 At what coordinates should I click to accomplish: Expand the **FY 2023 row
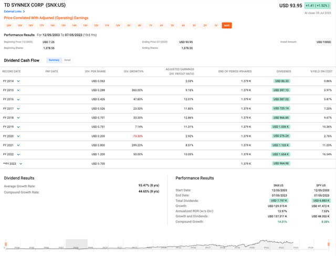coord(21,164)
